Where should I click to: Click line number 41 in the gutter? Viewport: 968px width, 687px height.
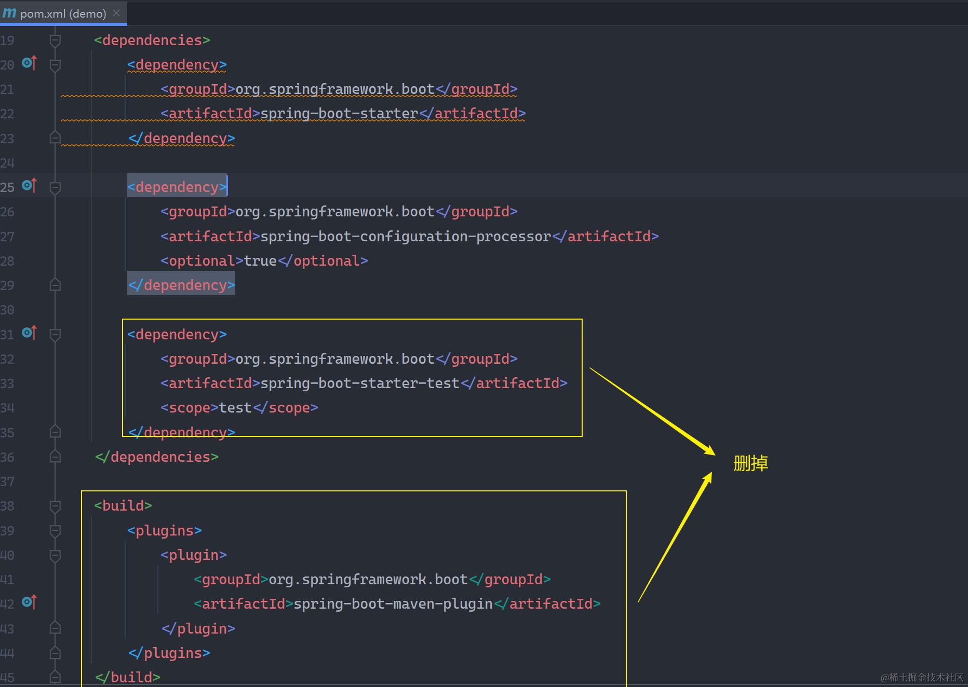tap(7, 580)
